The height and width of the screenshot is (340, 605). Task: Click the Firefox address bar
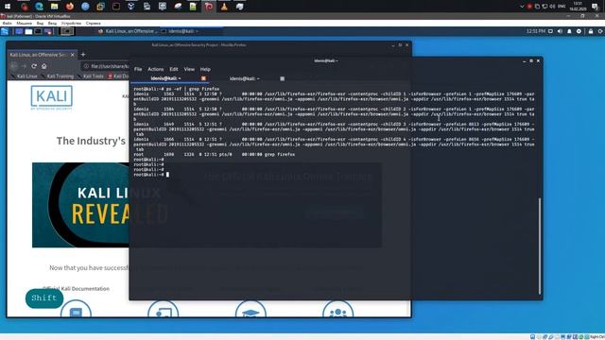tap(106, 66)
